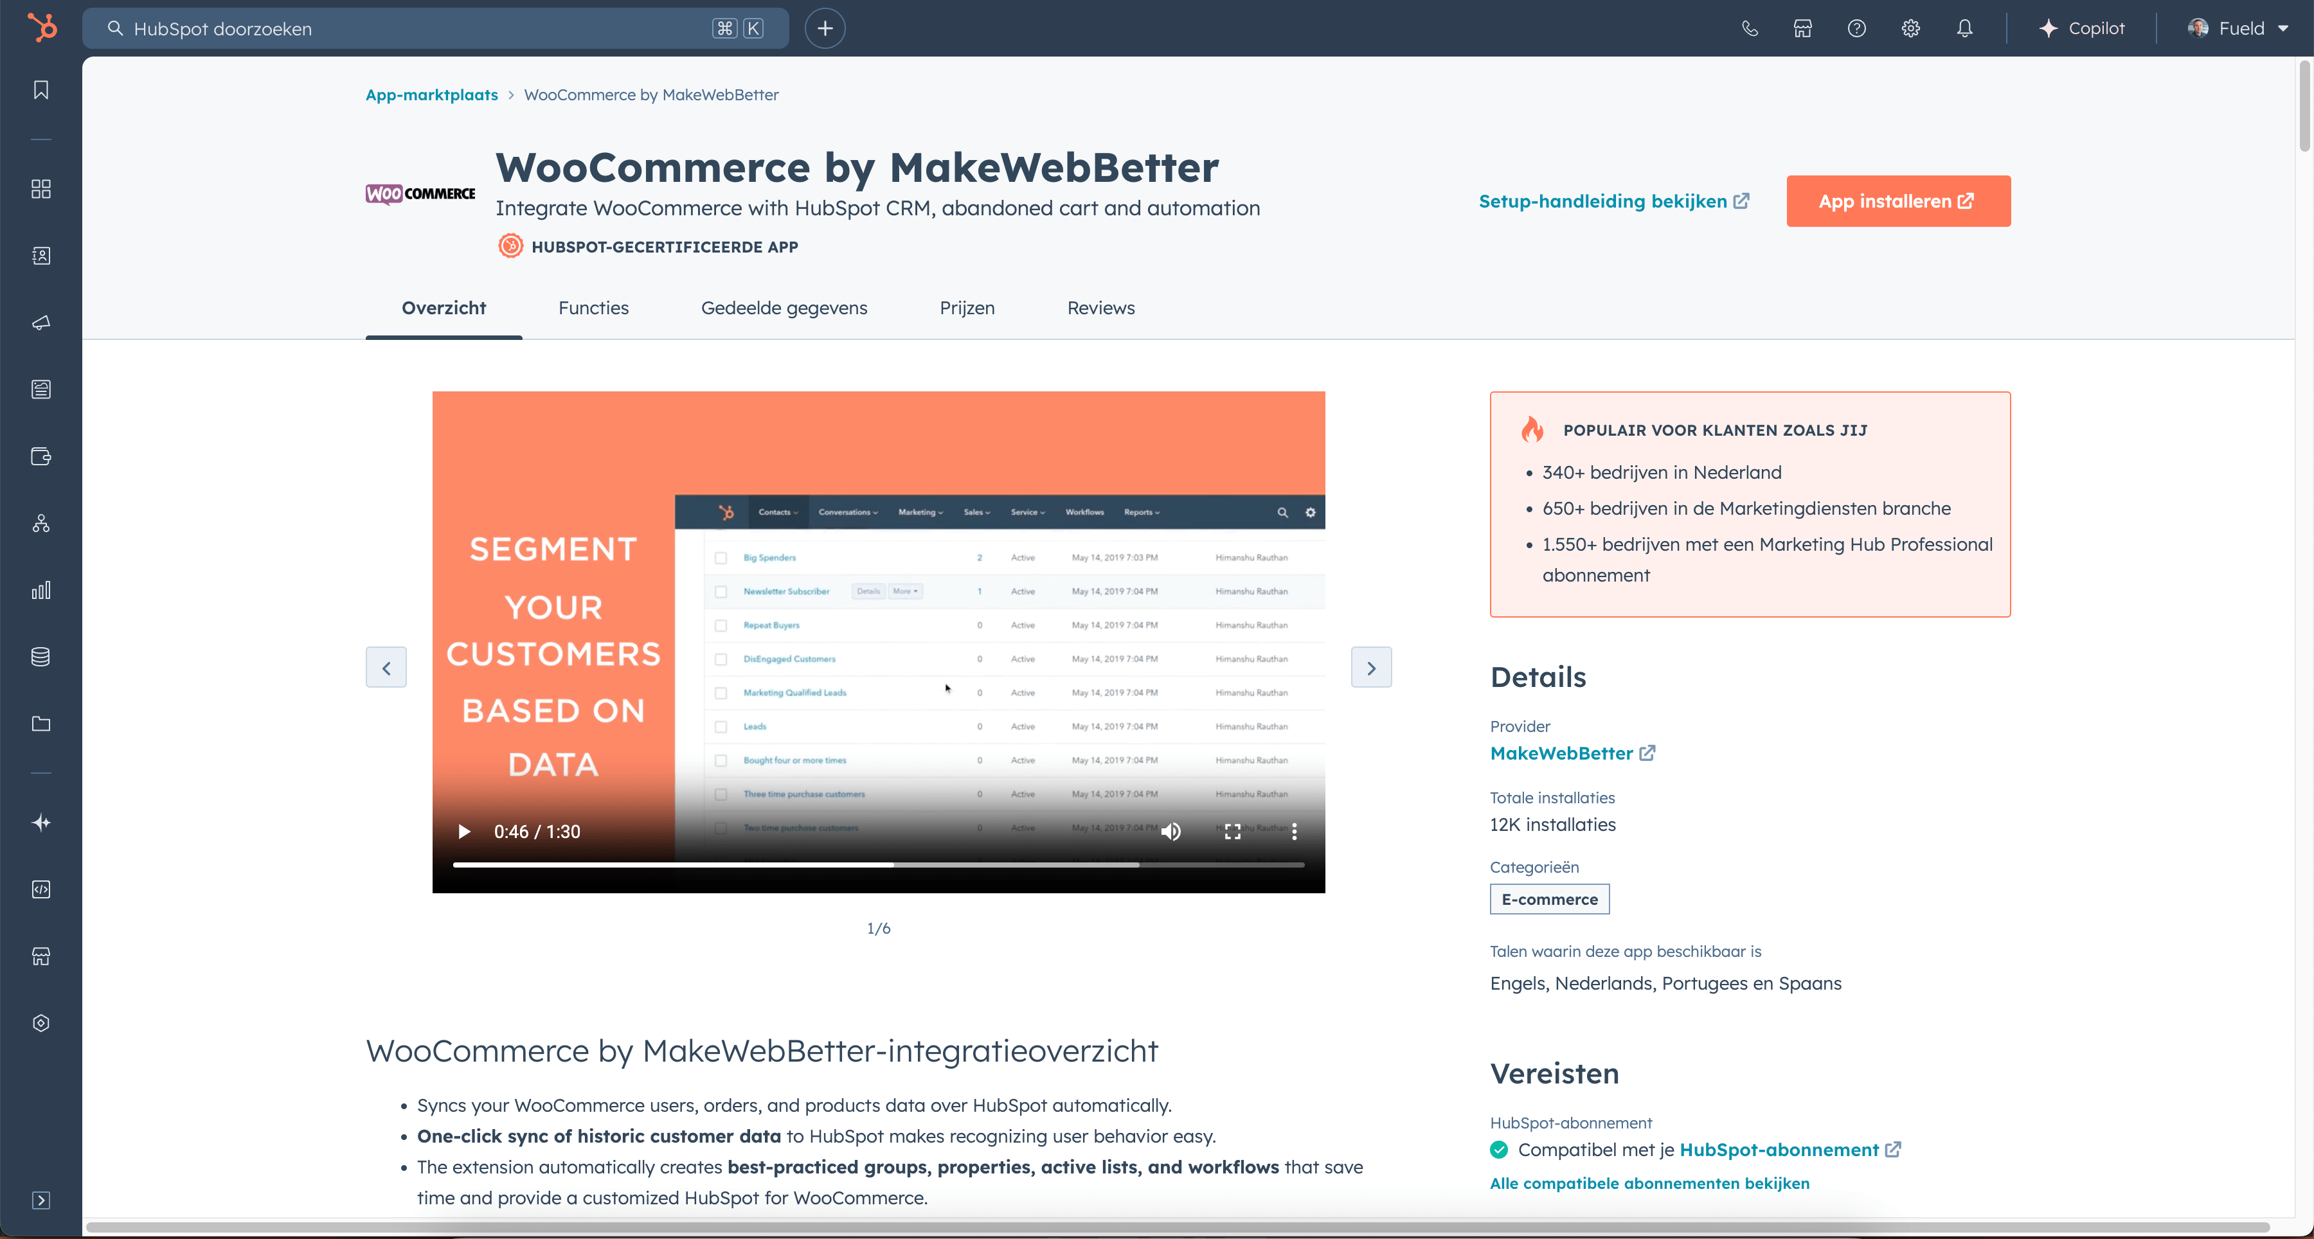The width and height of the screenshot is (2314, 1239).
Task: Open Setup-handleiding bekijken link
Action: (x=1614, y=201)
